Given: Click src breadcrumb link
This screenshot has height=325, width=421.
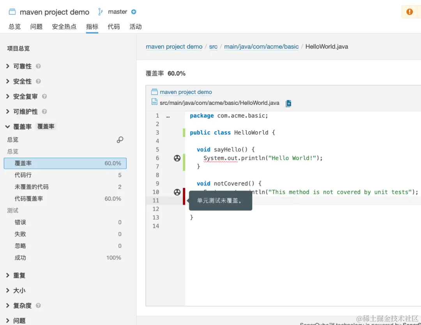Looking at the screenshot, I should point(213,46).
